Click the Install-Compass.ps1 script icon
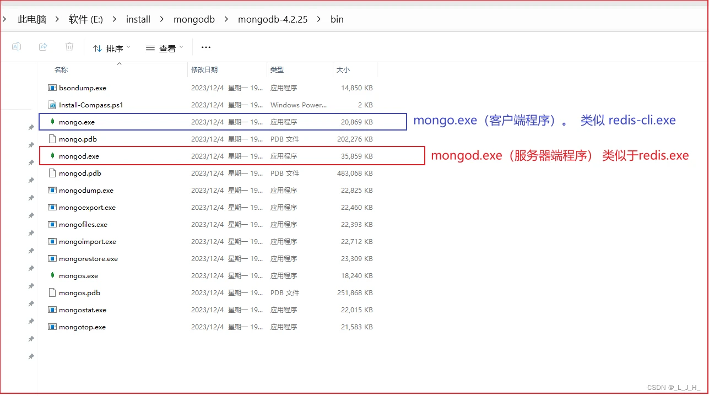This screenshot has width=709, height=396. pyautogui.click(x=52, y=105)
